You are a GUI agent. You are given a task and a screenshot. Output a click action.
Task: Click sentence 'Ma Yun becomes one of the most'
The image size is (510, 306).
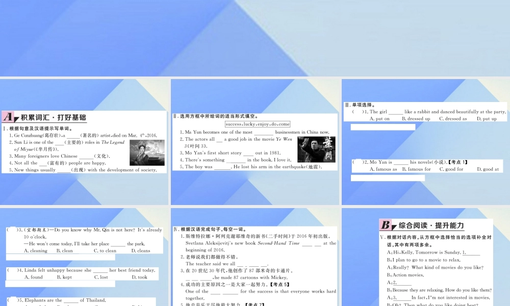(254, 132)
